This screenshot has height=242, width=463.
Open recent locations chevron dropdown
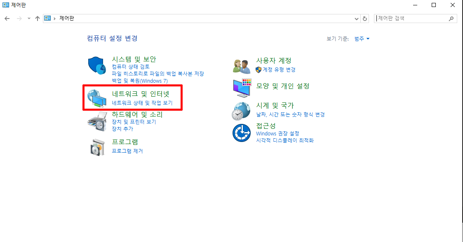coord(29,19)
